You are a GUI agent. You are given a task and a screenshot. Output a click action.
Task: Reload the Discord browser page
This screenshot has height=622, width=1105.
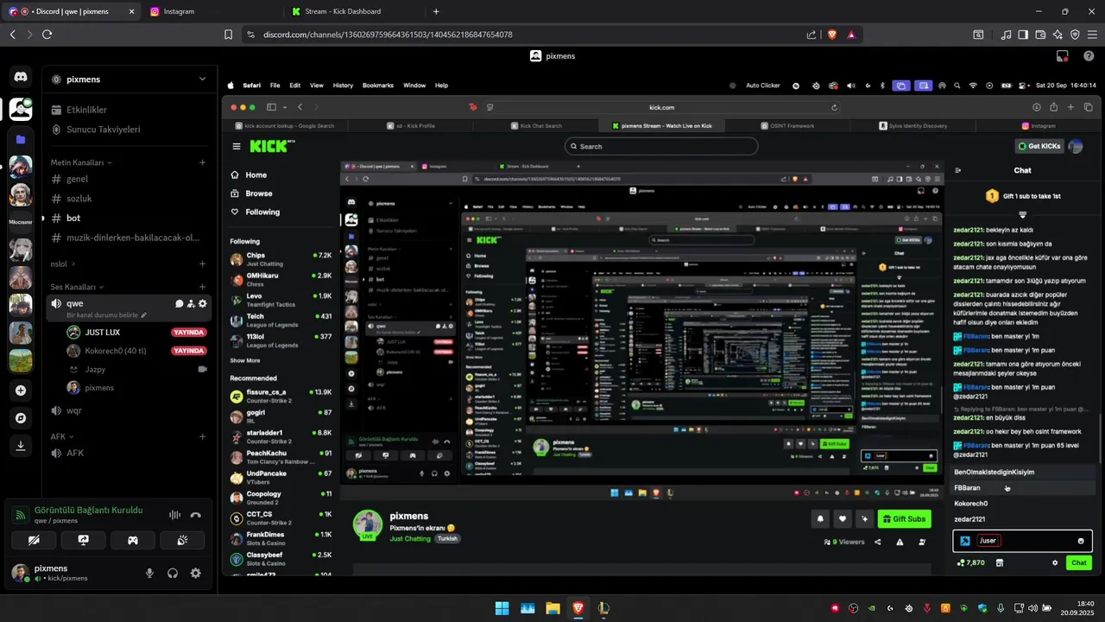[47, 35]
